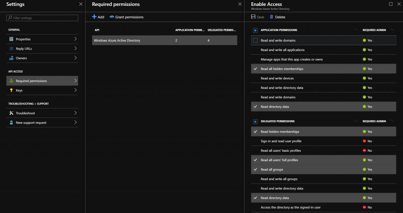Click the Save floppy disk icon
The image size is (403, 213).
[253, 17]
